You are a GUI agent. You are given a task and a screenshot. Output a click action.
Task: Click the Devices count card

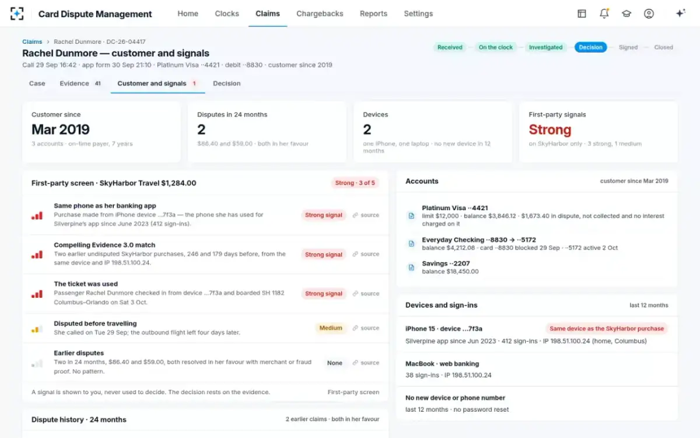point(433,132)
